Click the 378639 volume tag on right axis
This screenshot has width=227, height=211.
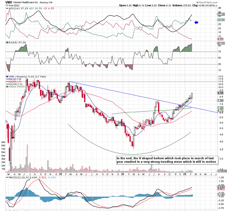pos(222,171)
